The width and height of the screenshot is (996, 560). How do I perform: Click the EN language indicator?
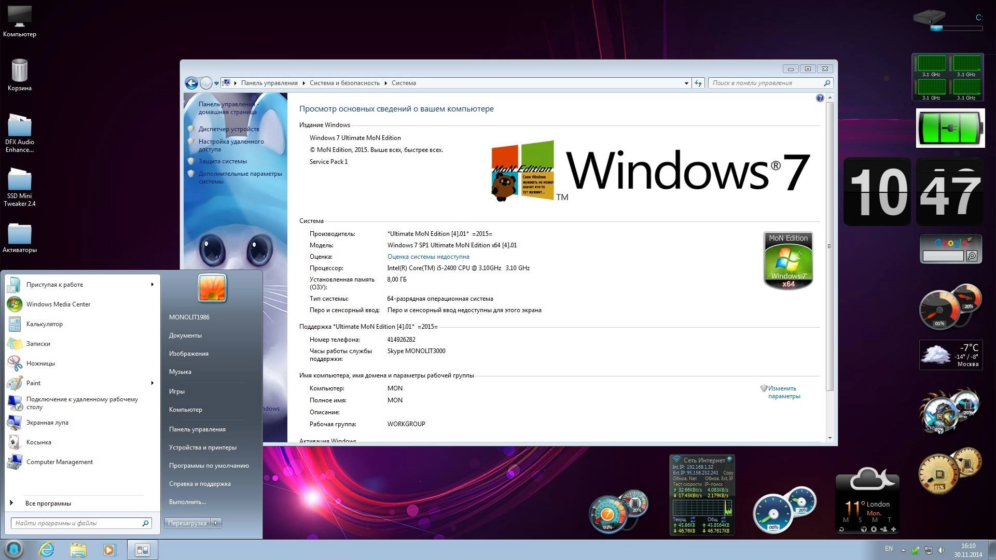click(889, 549)
